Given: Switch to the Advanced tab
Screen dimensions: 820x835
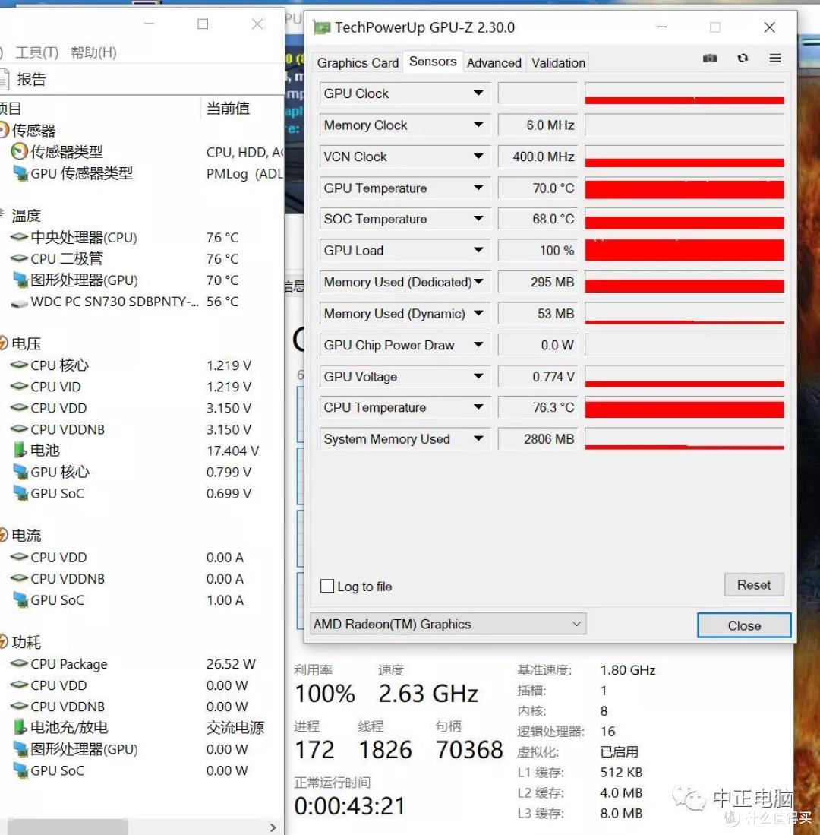Looking at the screenshot, I should click(x=494, y=63).
